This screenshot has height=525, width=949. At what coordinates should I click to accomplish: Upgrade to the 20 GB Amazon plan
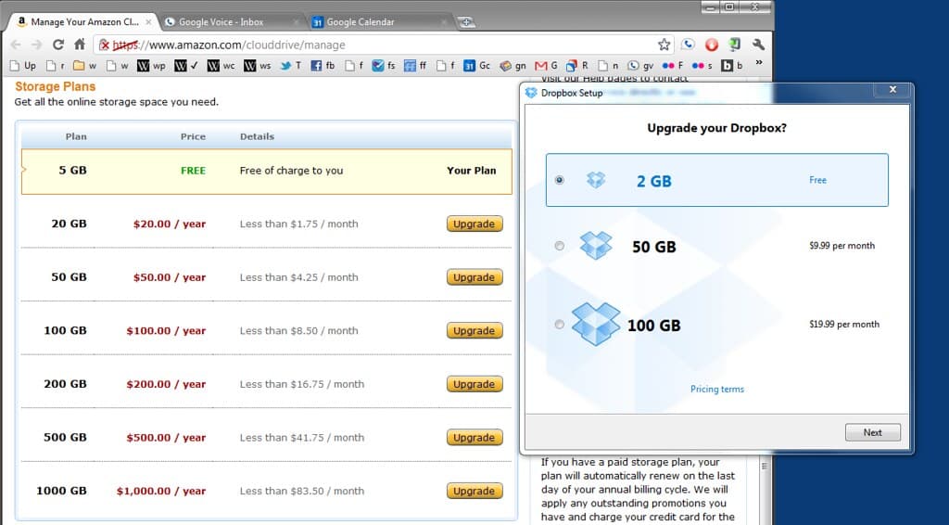click(474, 224)
